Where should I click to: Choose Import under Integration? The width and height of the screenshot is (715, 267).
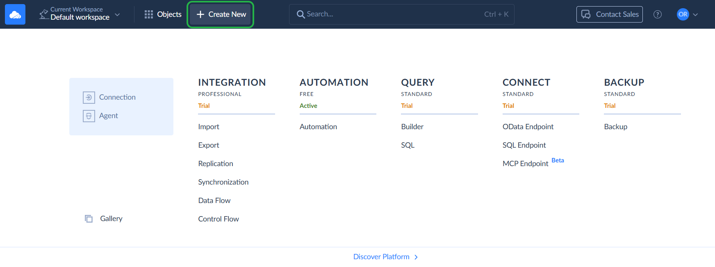pyautogui.click(x=209, y=127)
